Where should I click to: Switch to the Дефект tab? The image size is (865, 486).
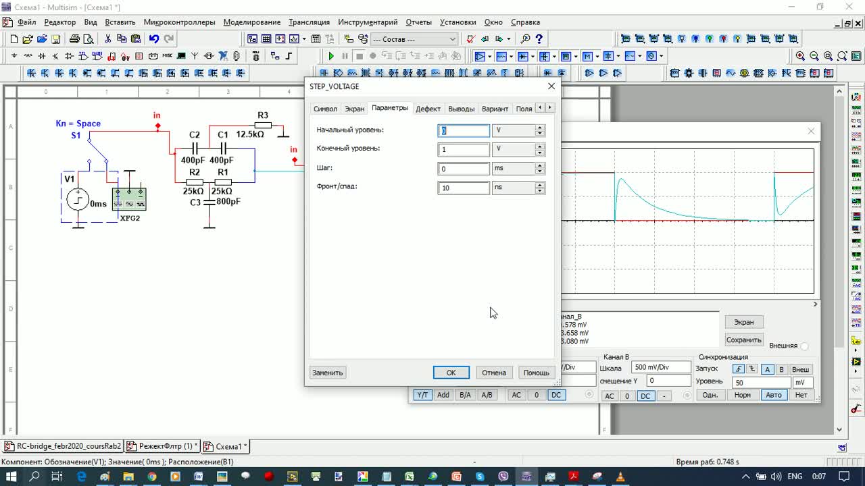coord(428,109)
